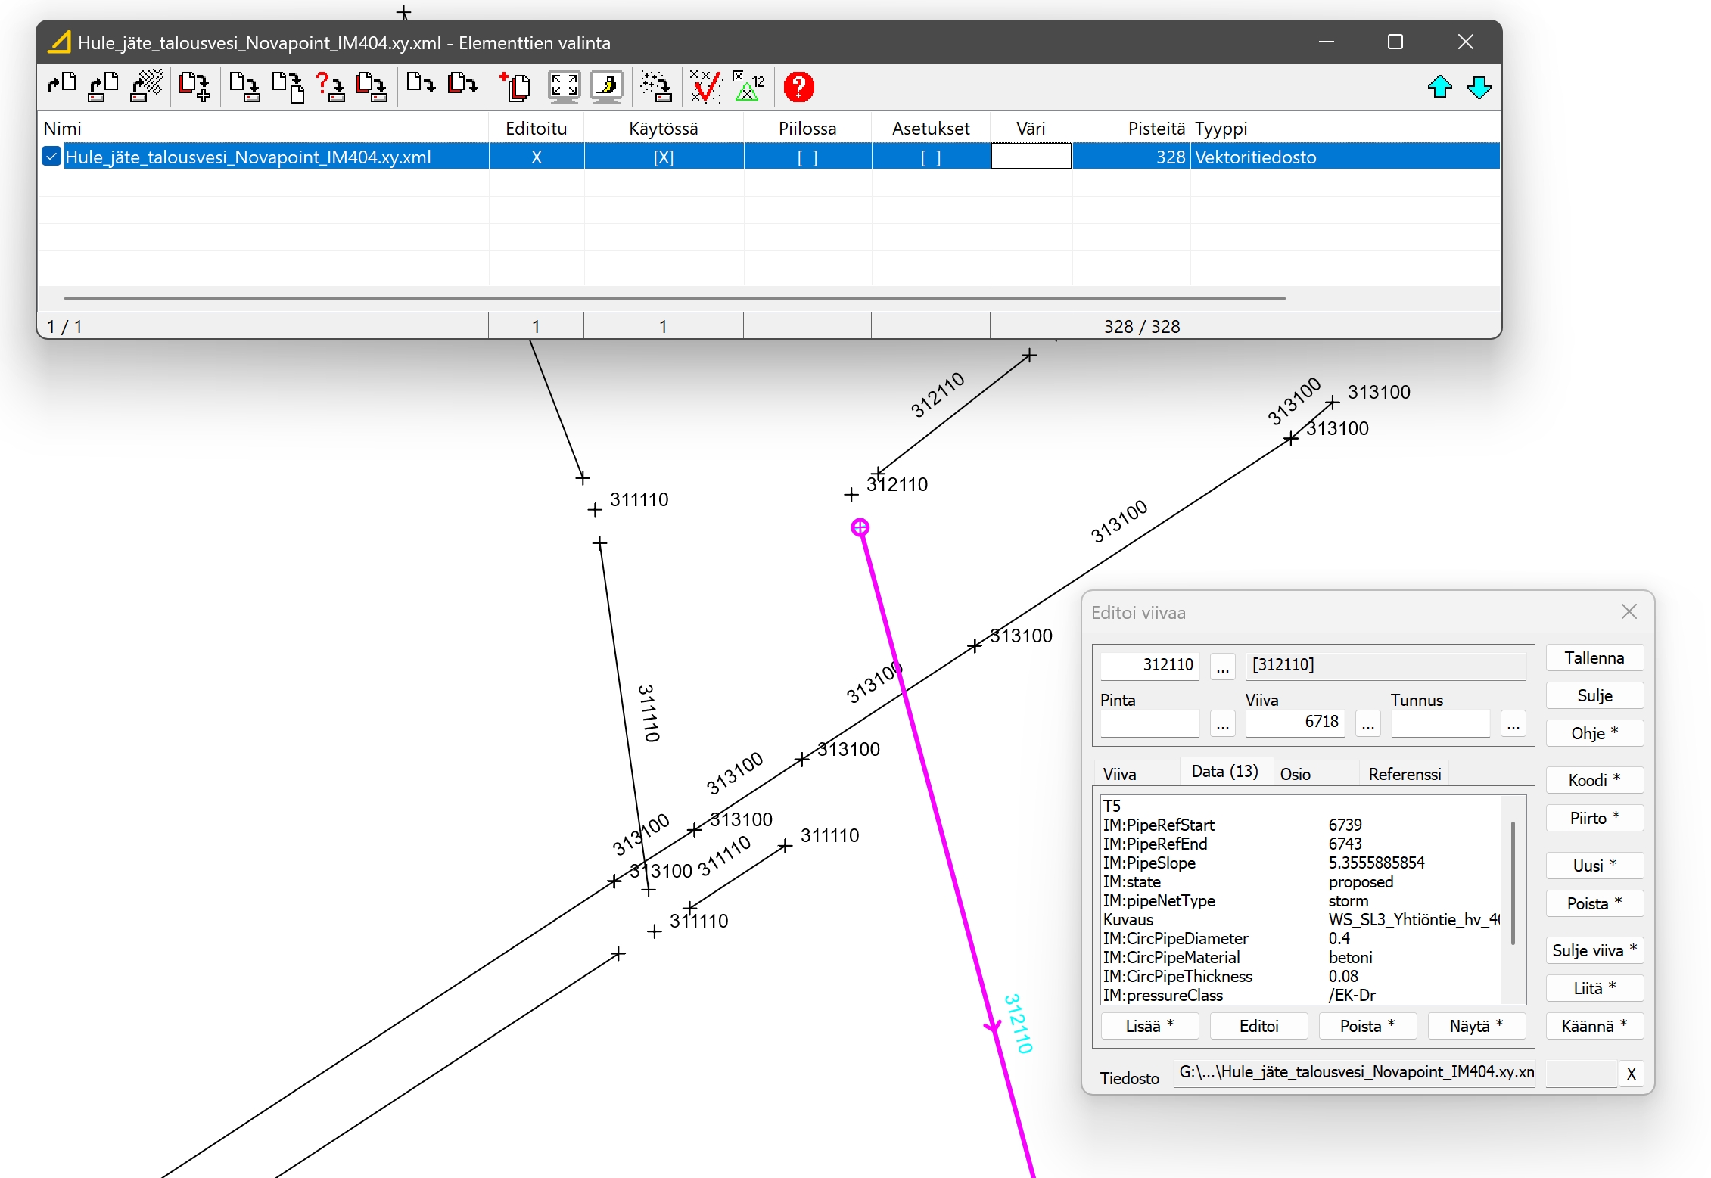Open code browse button next to 312110
Screen dimensions: 1711x1178
pos(1222,667)
